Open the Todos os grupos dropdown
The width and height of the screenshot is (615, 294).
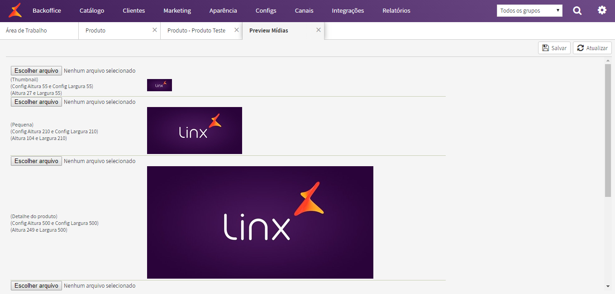(529, 10)
